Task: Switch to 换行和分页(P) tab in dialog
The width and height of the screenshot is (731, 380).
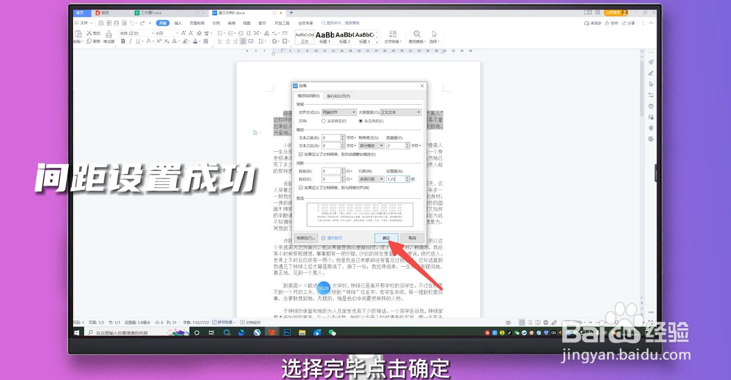Action: pyautogui.click(x=339, y=96)
